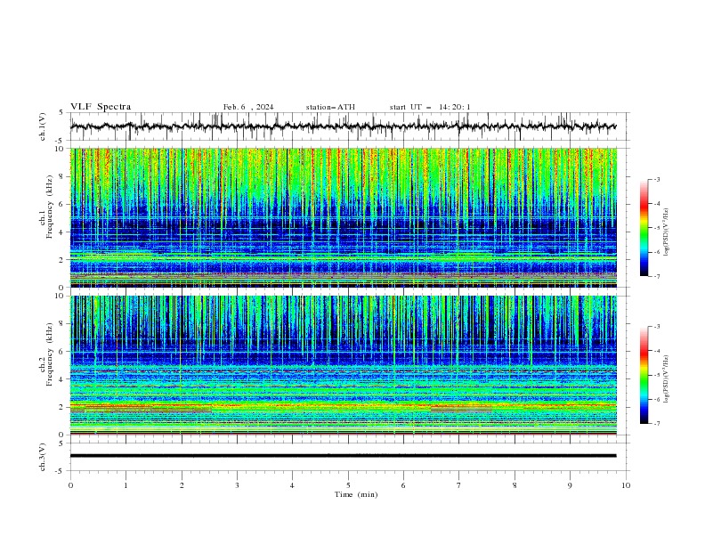Select the ch.1 "Frequency (kHz)" axis label
Image resolution: width=705 pixels, height=545 pixels.
pyautogui.click(x=50, y=205)
